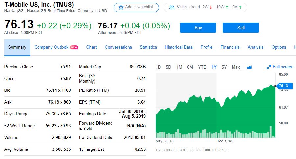Viewport: 296px width, 159px height.
Task: Click the 85.00 y-axis label
Action: [x=284, y=74]
